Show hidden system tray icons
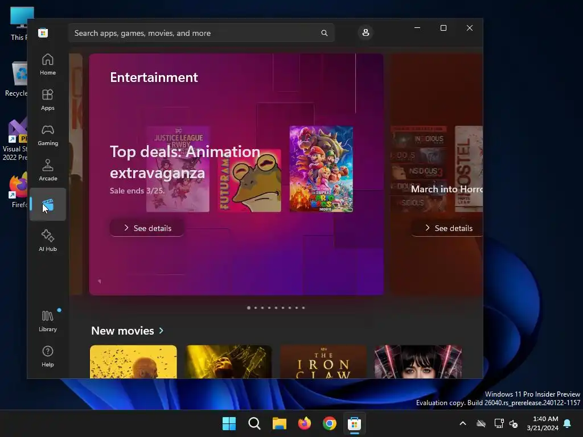The width and height of the screenshot is (583, 437). (463, 423)
